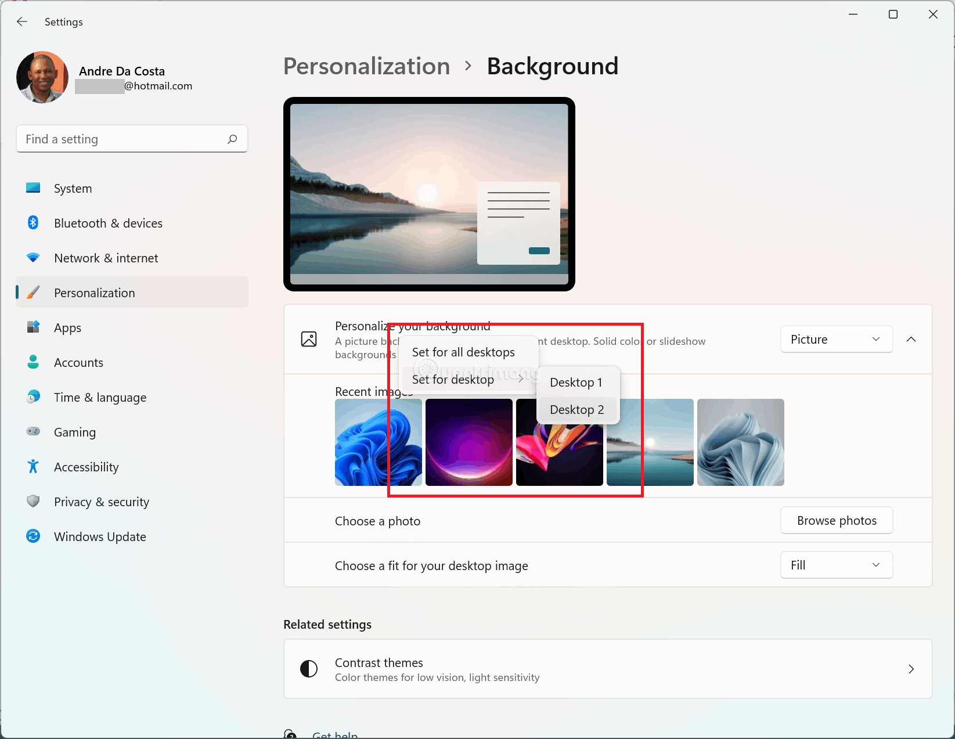Open the Picture background type dropdown
This screenshot has width=955, height=739.
tap(835, 340)
